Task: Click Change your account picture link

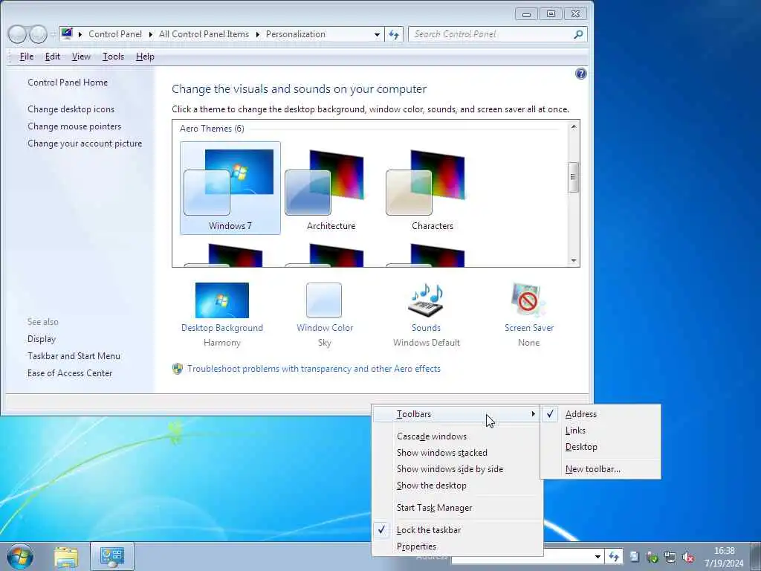Action: [x=85, y=143]
